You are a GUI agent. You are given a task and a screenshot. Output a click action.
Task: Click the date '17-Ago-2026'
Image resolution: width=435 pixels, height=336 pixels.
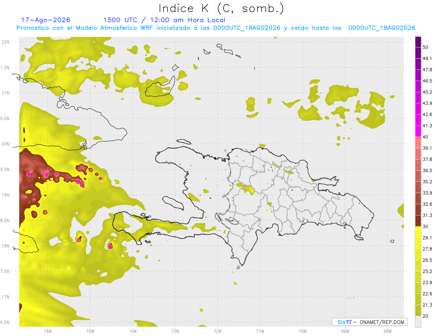[x=46, y=20]
